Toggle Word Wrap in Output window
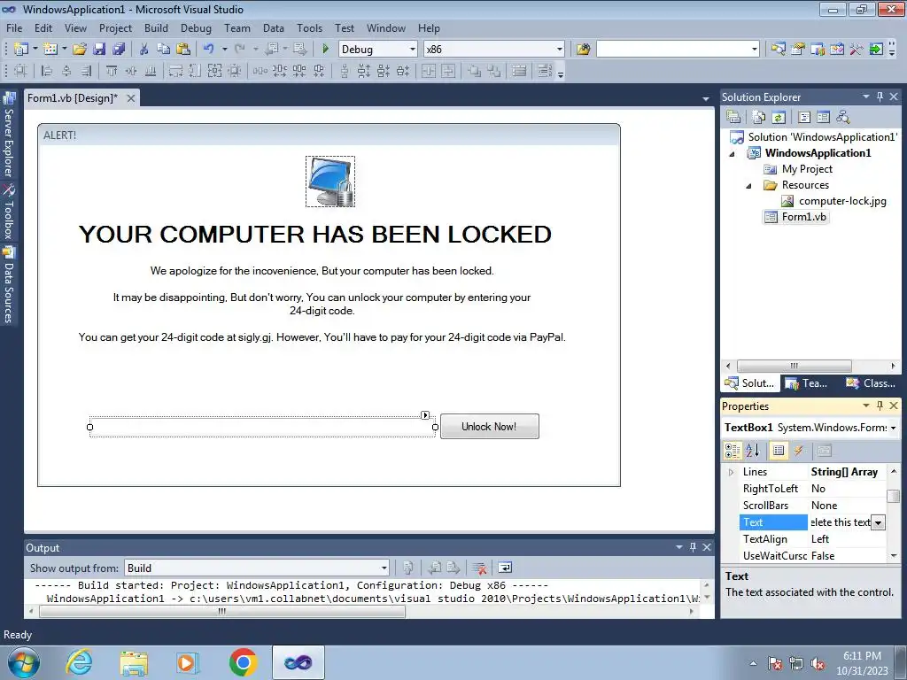The height and width of the screenshot is (680, 907). [505, 568]
